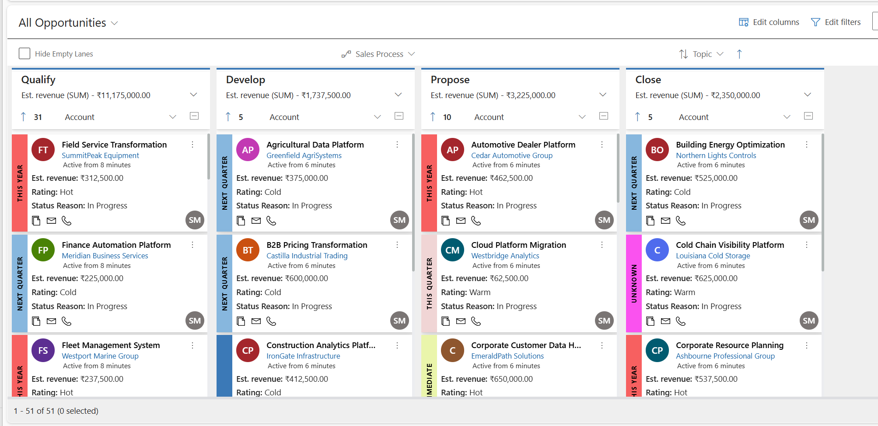Toggle sort direction arrow in Propose lane

(433, 117)
